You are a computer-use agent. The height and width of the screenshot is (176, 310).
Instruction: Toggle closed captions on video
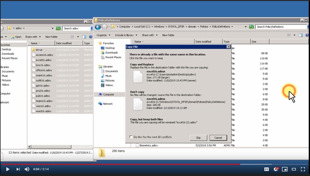pyautogui.click(x=266, y=169)
